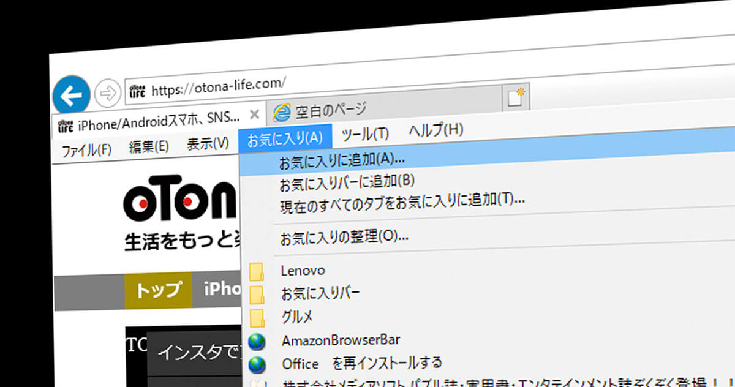Open お気に入りの整理(O)... from the menu
Screen dimensions: 735x387
(x=344, y=237)
